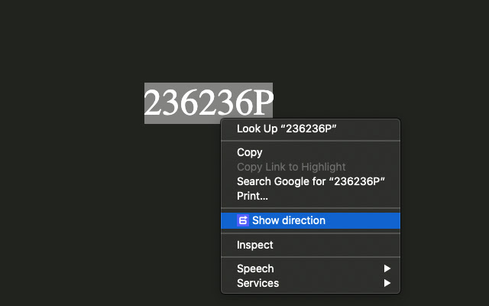Image resolution: width=489 pixels, height=306 pixels.
Task: Open the Print... option
Action: point(252,196)
